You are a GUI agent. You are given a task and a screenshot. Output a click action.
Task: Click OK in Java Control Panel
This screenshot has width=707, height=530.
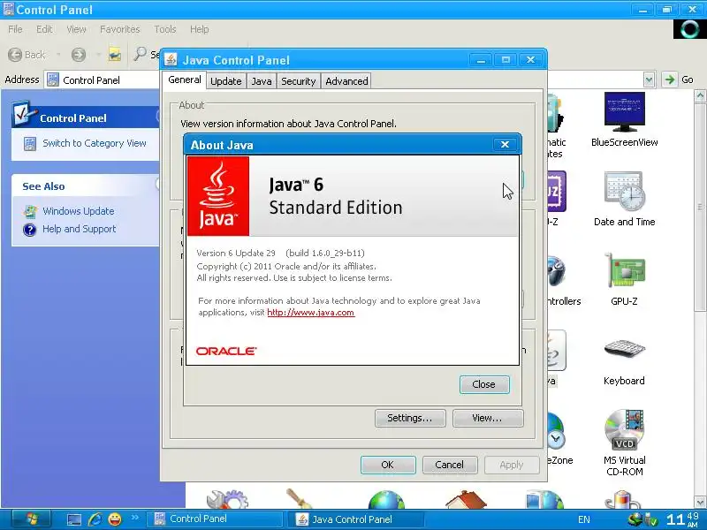coord(388,465)
